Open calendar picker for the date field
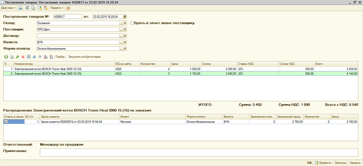The image size is (363, 166). coord(125,17)
